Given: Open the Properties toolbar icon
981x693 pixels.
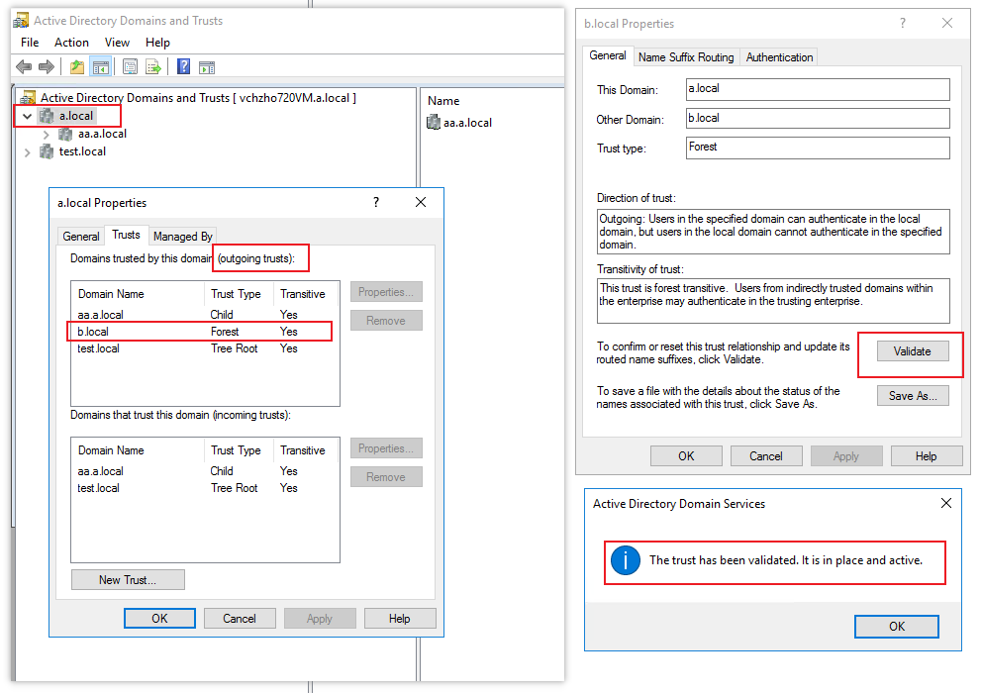Looking at the screenshot, I should pos(130,66).
